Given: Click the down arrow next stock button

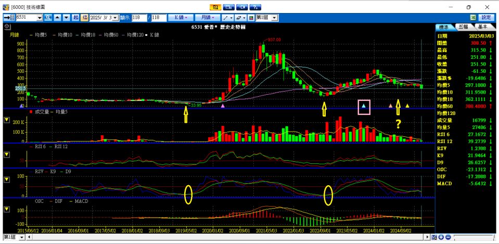Looking at the screenshot, I should pyautogui.click(x=66, y=17).
